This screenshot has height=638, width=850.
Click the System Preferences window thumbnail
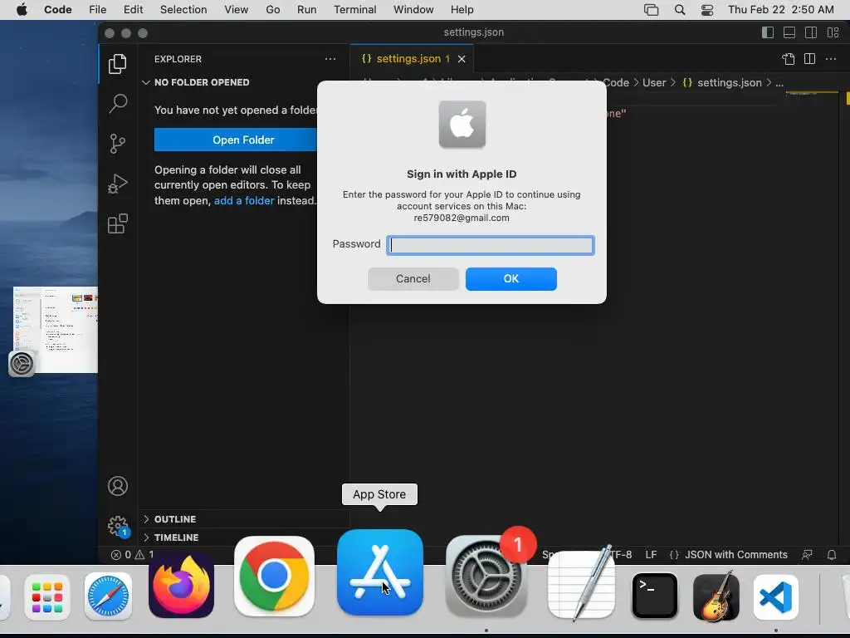pos(56,330)
